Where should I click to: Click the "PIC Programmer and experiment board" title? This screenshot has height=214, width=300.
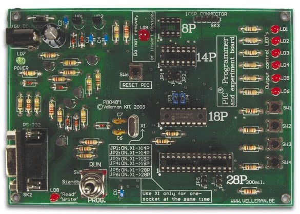[x=227, y=71]
